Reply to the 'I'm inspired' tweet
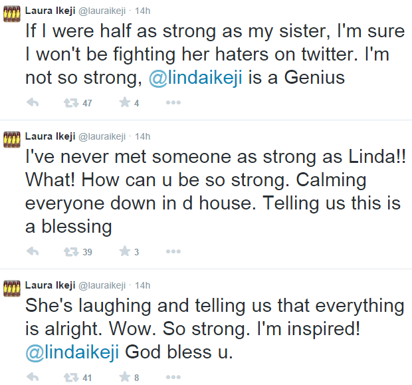Viewport: 412px width, 385px height. 33,378
